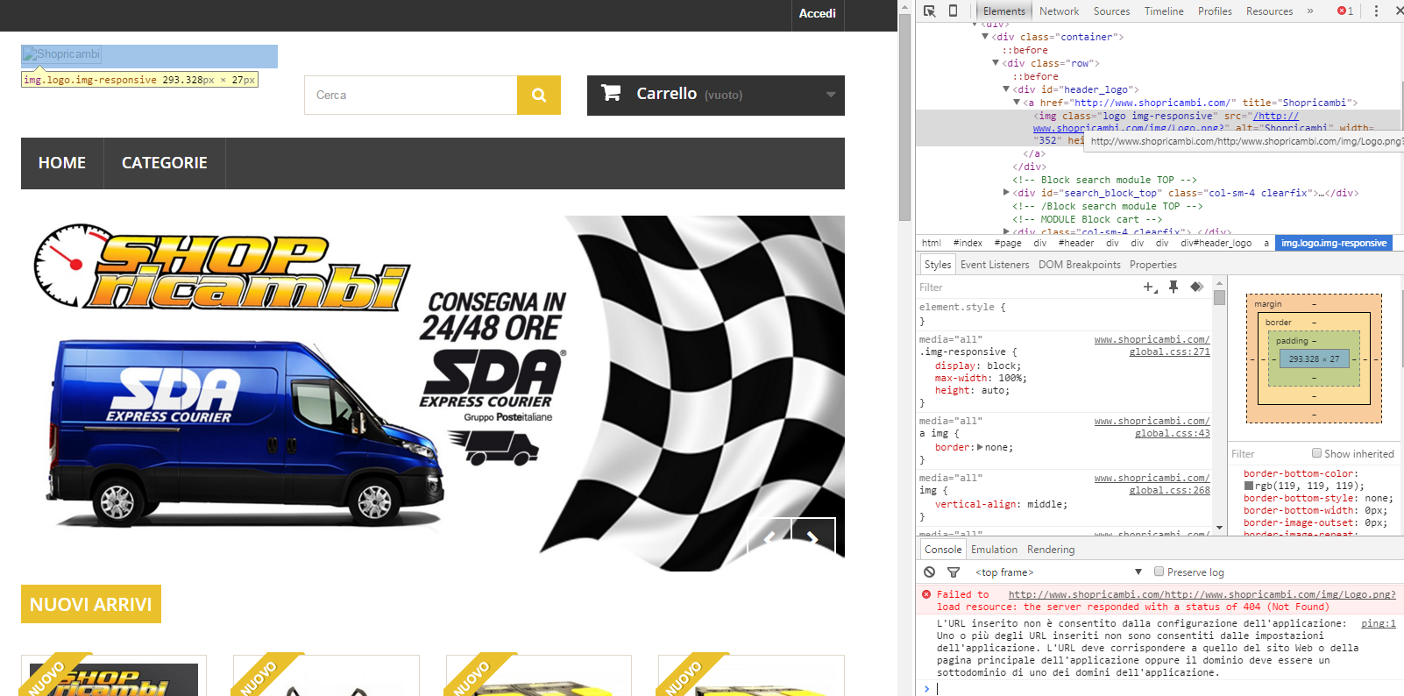The image size is (1404, 696).
Task: Open global.css:43 source link
Action: coord(1173,433)
